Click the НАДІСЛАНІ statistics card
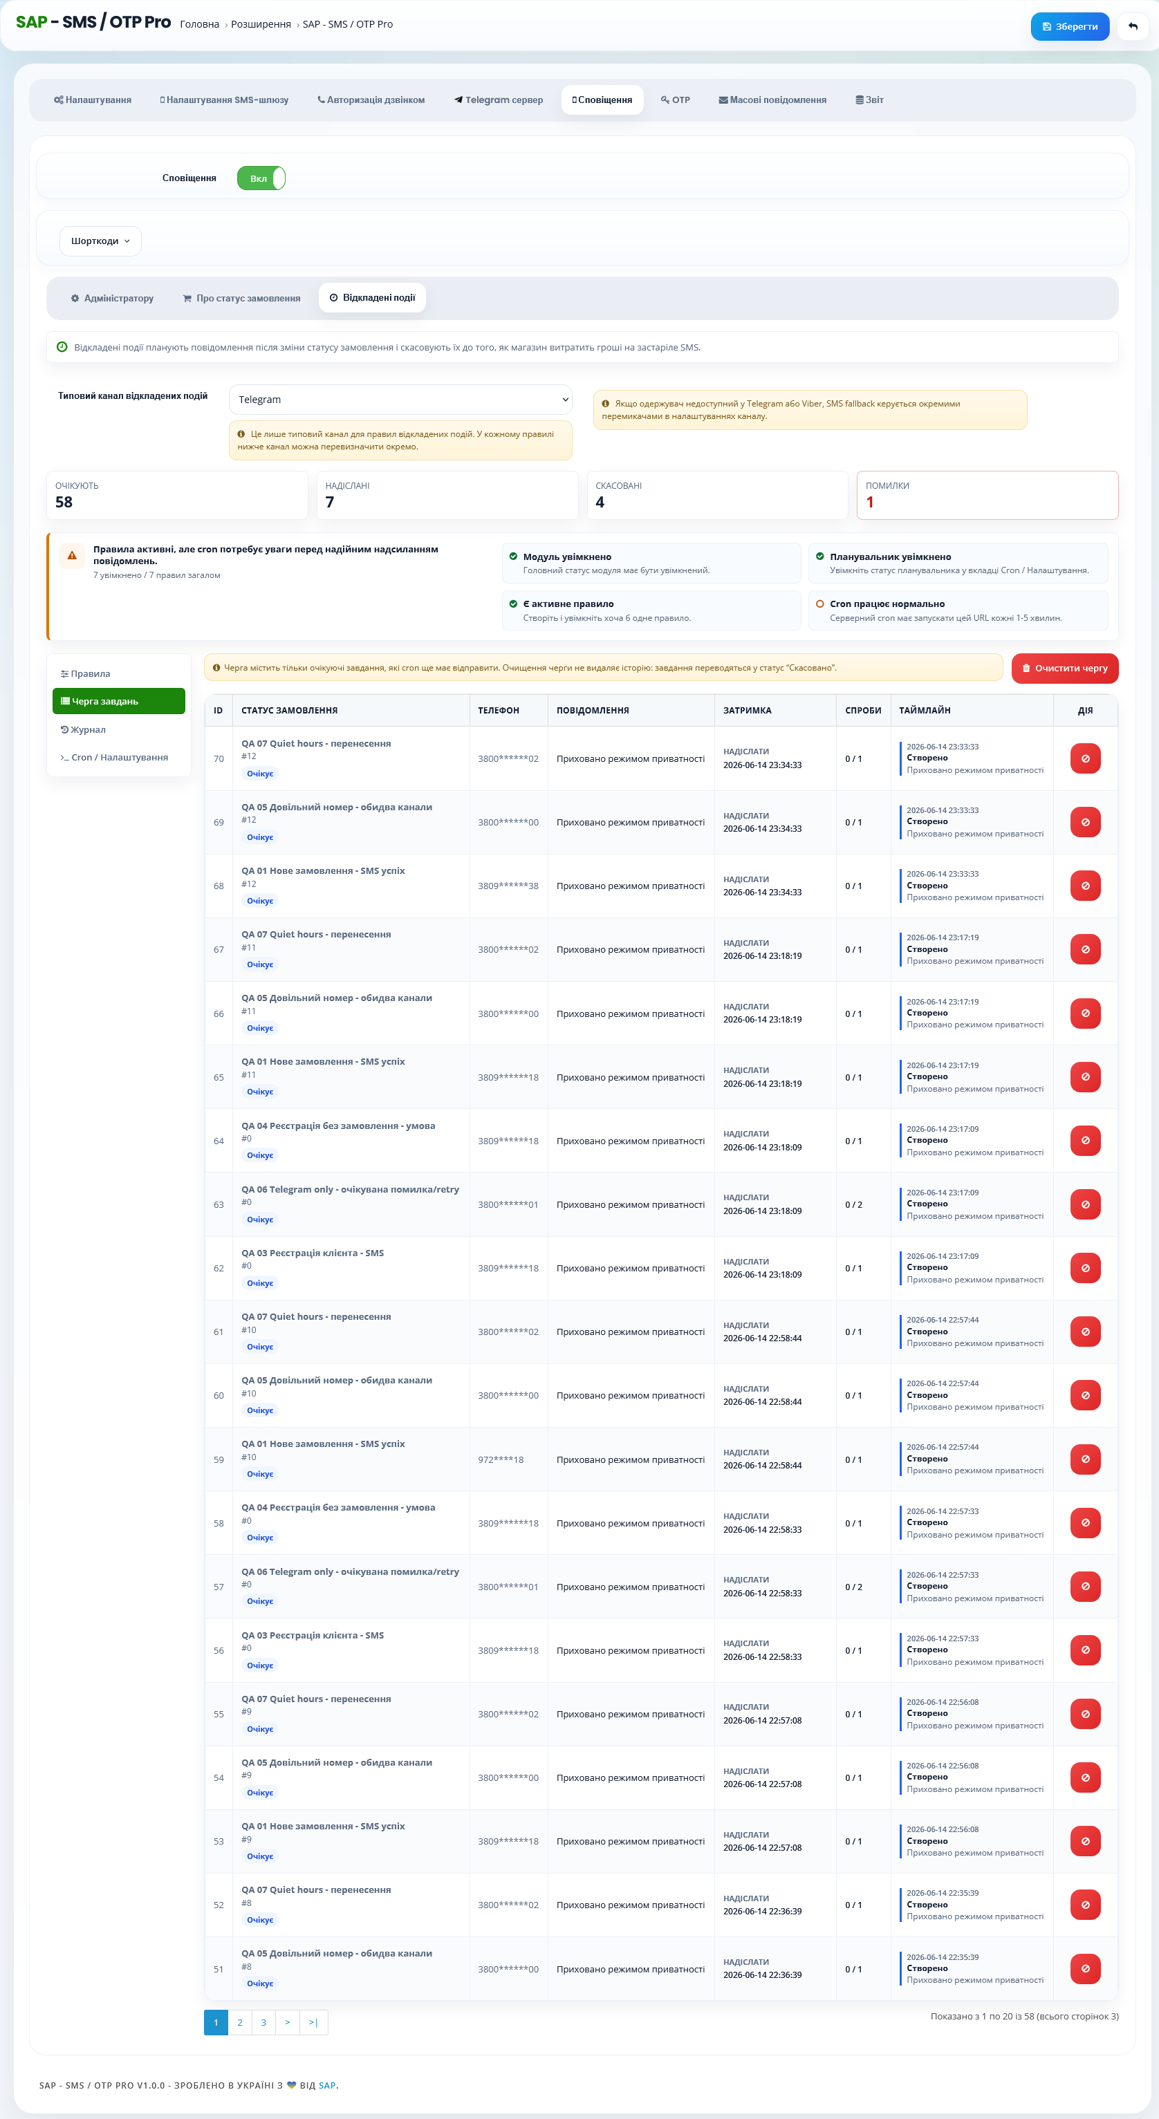The image size is (1159, 2119). coord(447,495)
